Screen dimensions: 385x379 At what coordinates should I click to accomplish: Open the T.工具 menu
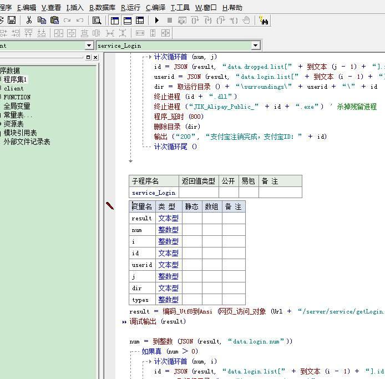pyautogui.click(x=180, y=8)
